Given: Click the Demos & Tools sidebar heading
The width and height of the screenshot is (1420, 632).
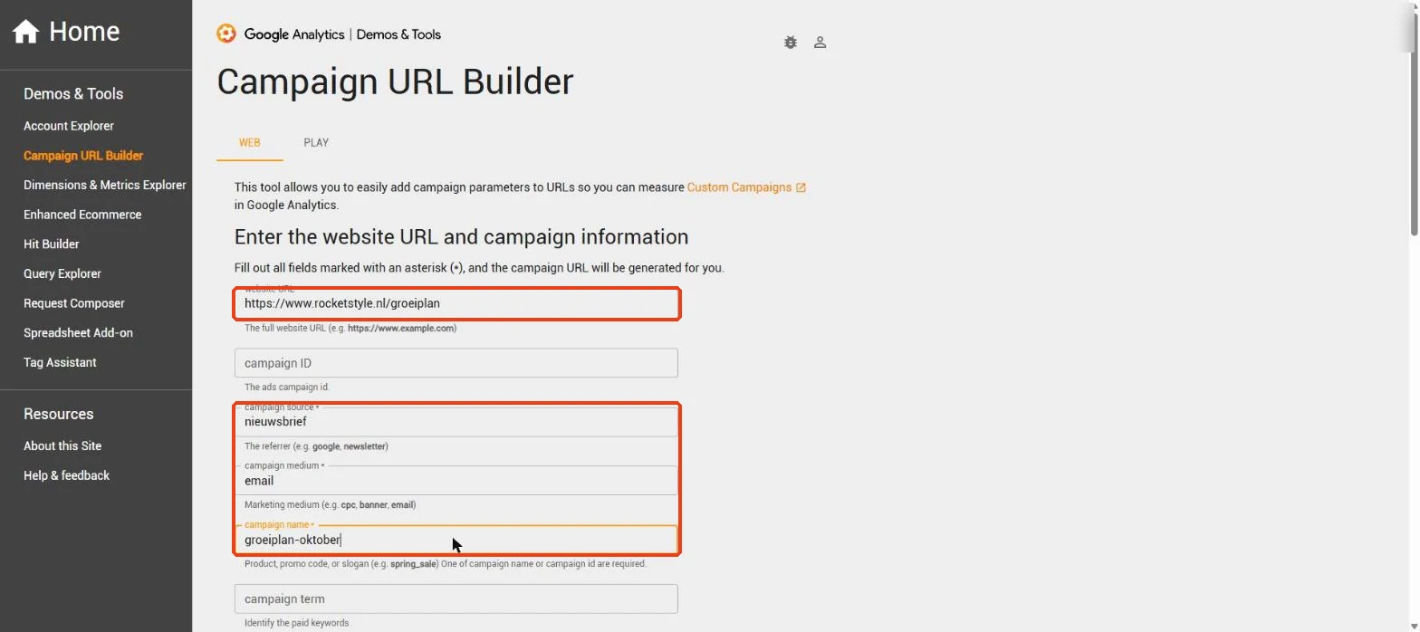Looking at the screenshot, I should click(x=73, y=94).
